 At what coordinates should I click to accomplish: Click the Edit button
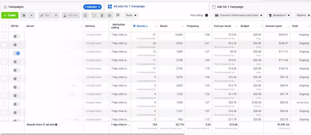pos(45,15)
